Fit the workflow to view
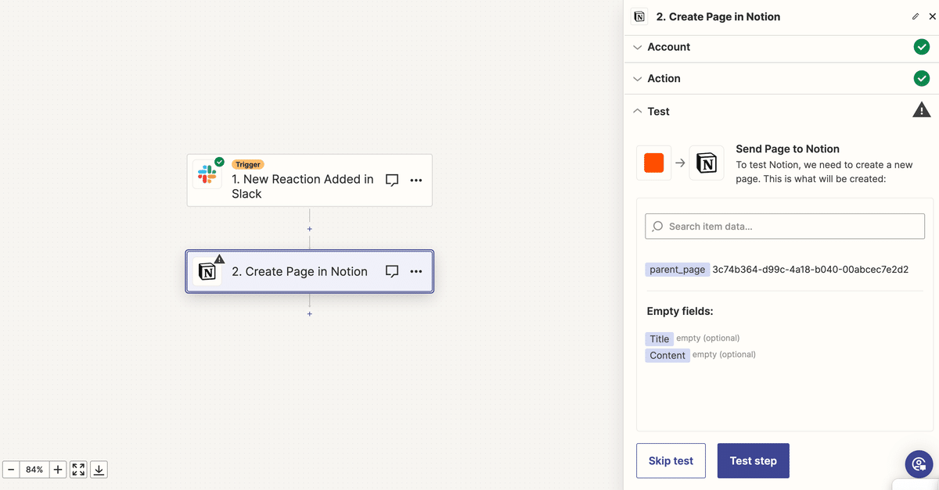 click(x=78, y=470)
